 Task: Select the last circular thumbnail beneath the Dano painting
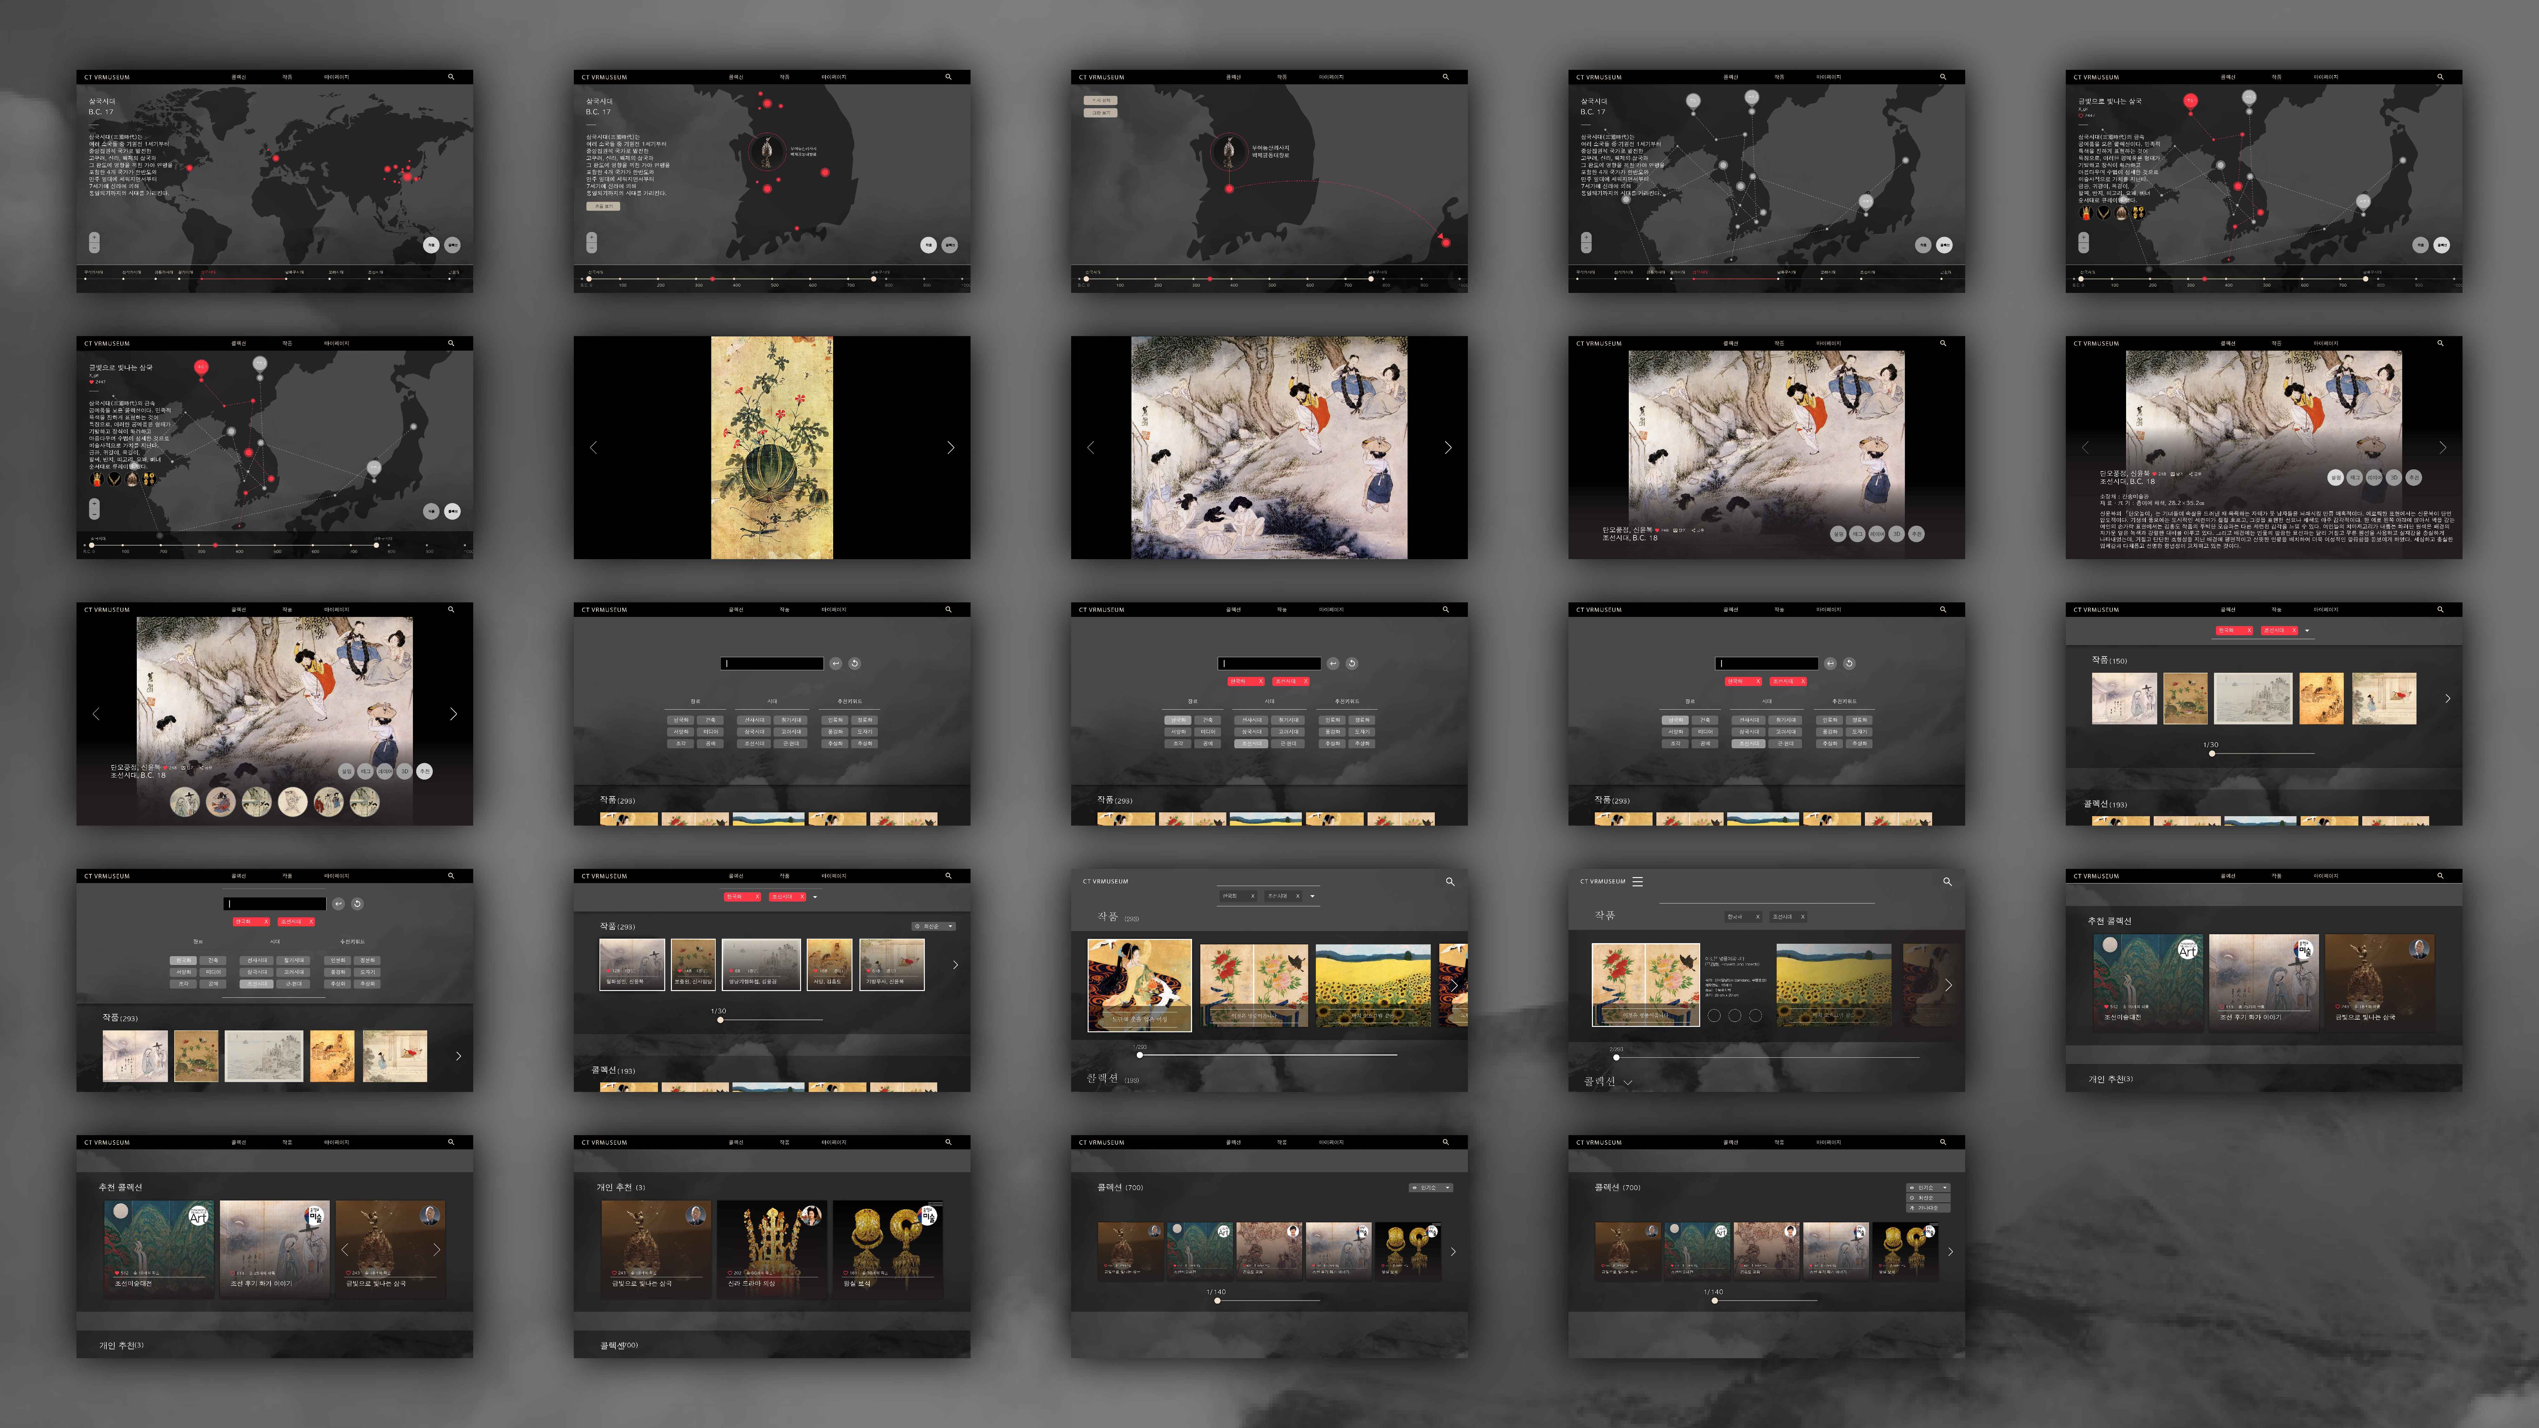(365, 802)
